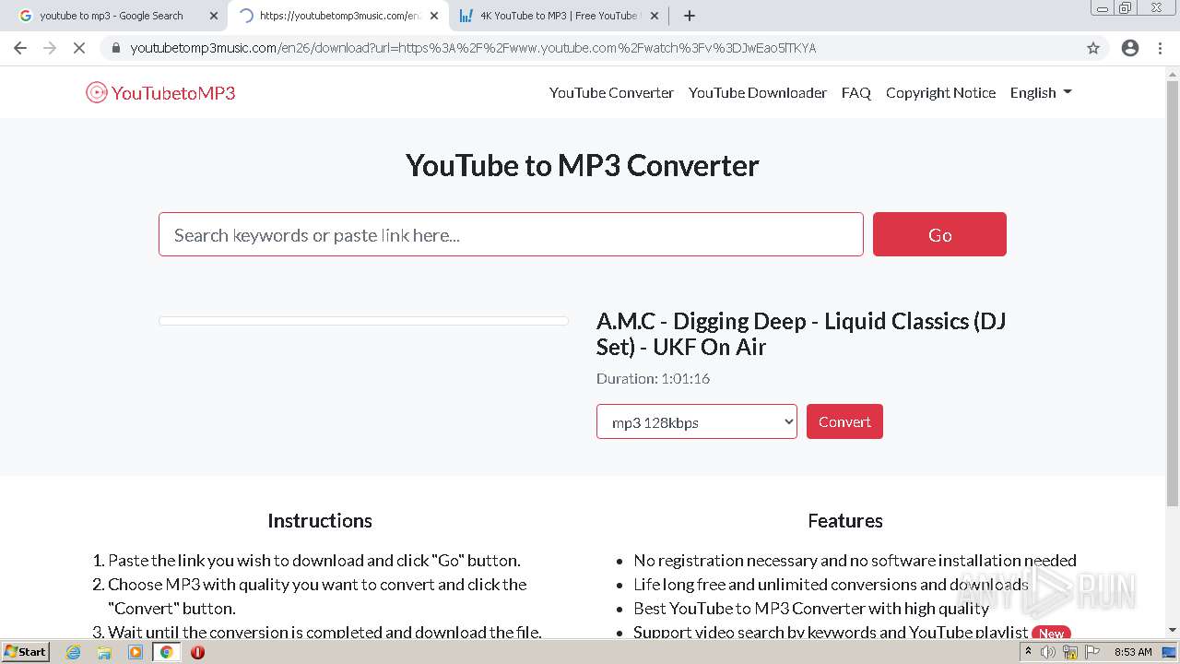Click the Action Center flag icon

point(1092,652)
